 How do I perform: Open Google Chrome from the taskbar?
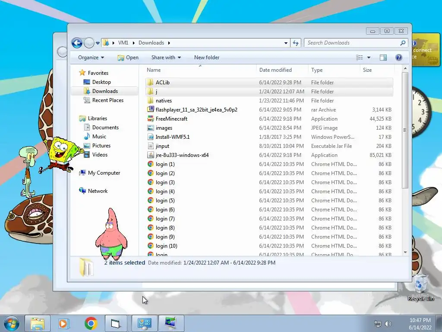point(91,323)
